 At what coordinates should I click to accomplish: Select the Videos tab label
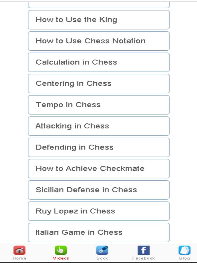(61, 258)
